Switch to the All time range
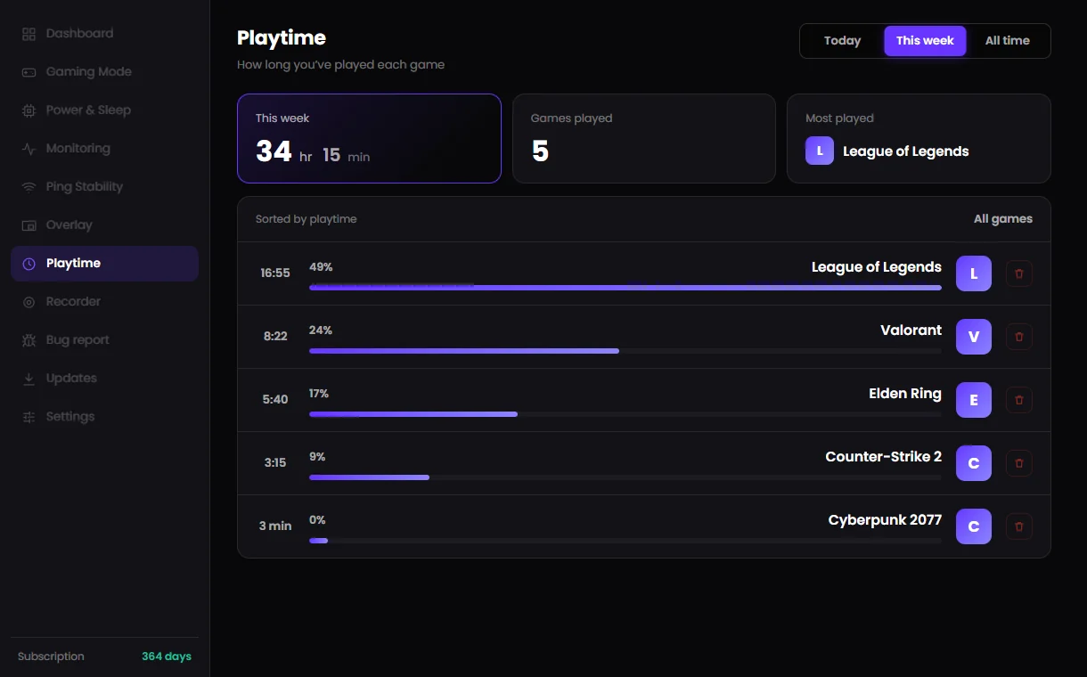 click(x=1008, y=41)
